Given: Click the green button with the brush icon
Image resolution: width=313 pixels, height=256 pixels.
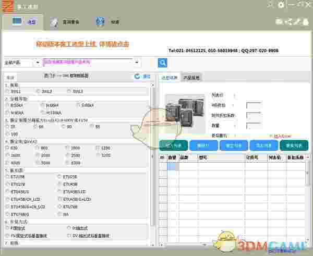Looking at the screenshot, I should click(173, 145).
